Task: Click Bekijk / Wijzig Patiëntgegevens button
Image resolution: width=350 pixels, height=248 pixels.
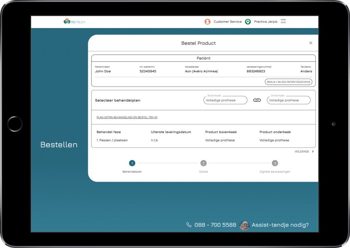Action: [288, 82]
